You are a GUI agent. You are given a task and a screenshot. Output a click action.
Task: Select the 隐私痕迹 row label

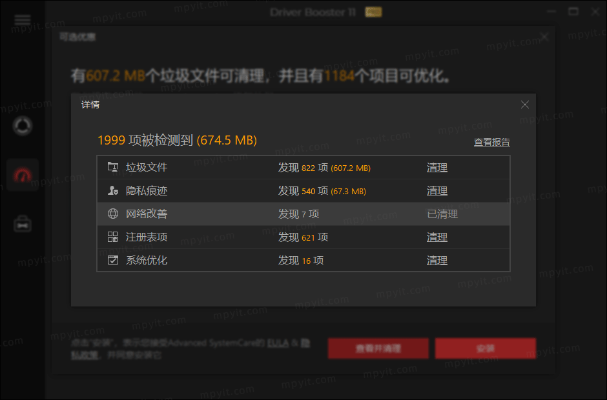(147, 190)
